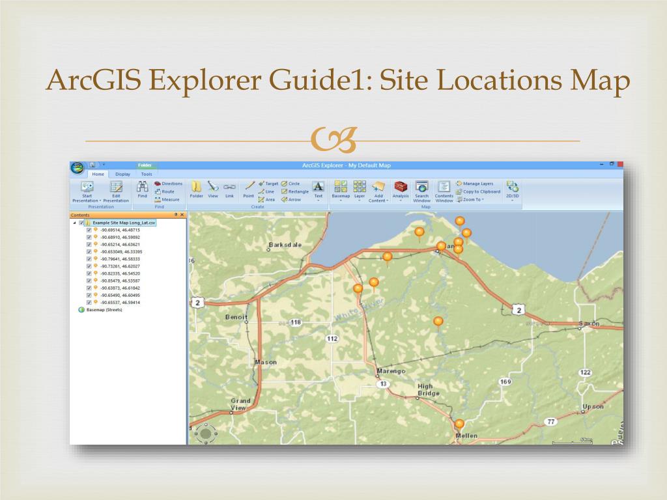Click the Marengo town label on map
The image size is (667, 500).
391,371
